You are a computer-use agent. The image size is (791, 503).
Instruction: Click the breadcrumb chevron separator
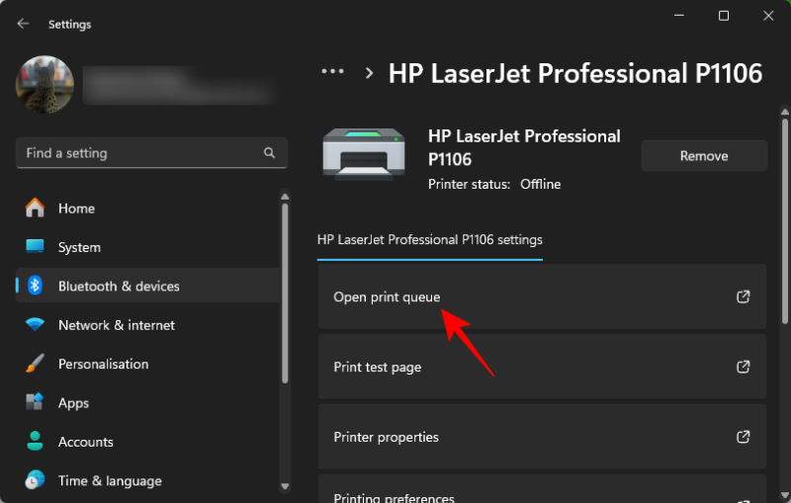click(369, 73)
